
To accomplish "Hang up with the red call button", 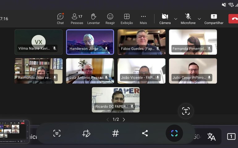I will pos(234,18).
